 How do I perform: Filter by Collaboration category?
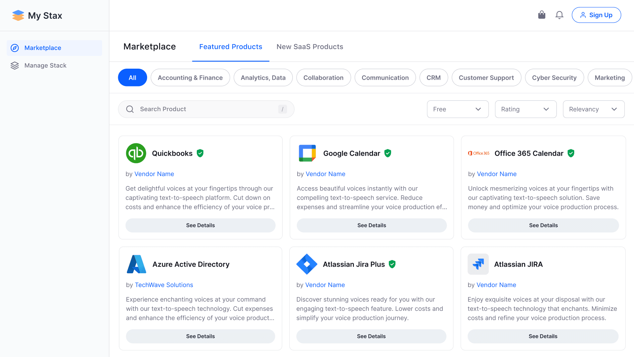[x=324, y=78]
